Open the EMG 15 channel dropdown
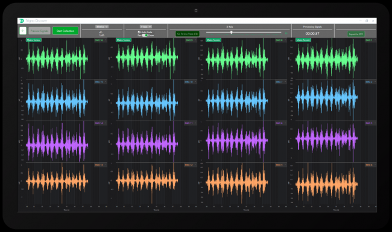 100,82
